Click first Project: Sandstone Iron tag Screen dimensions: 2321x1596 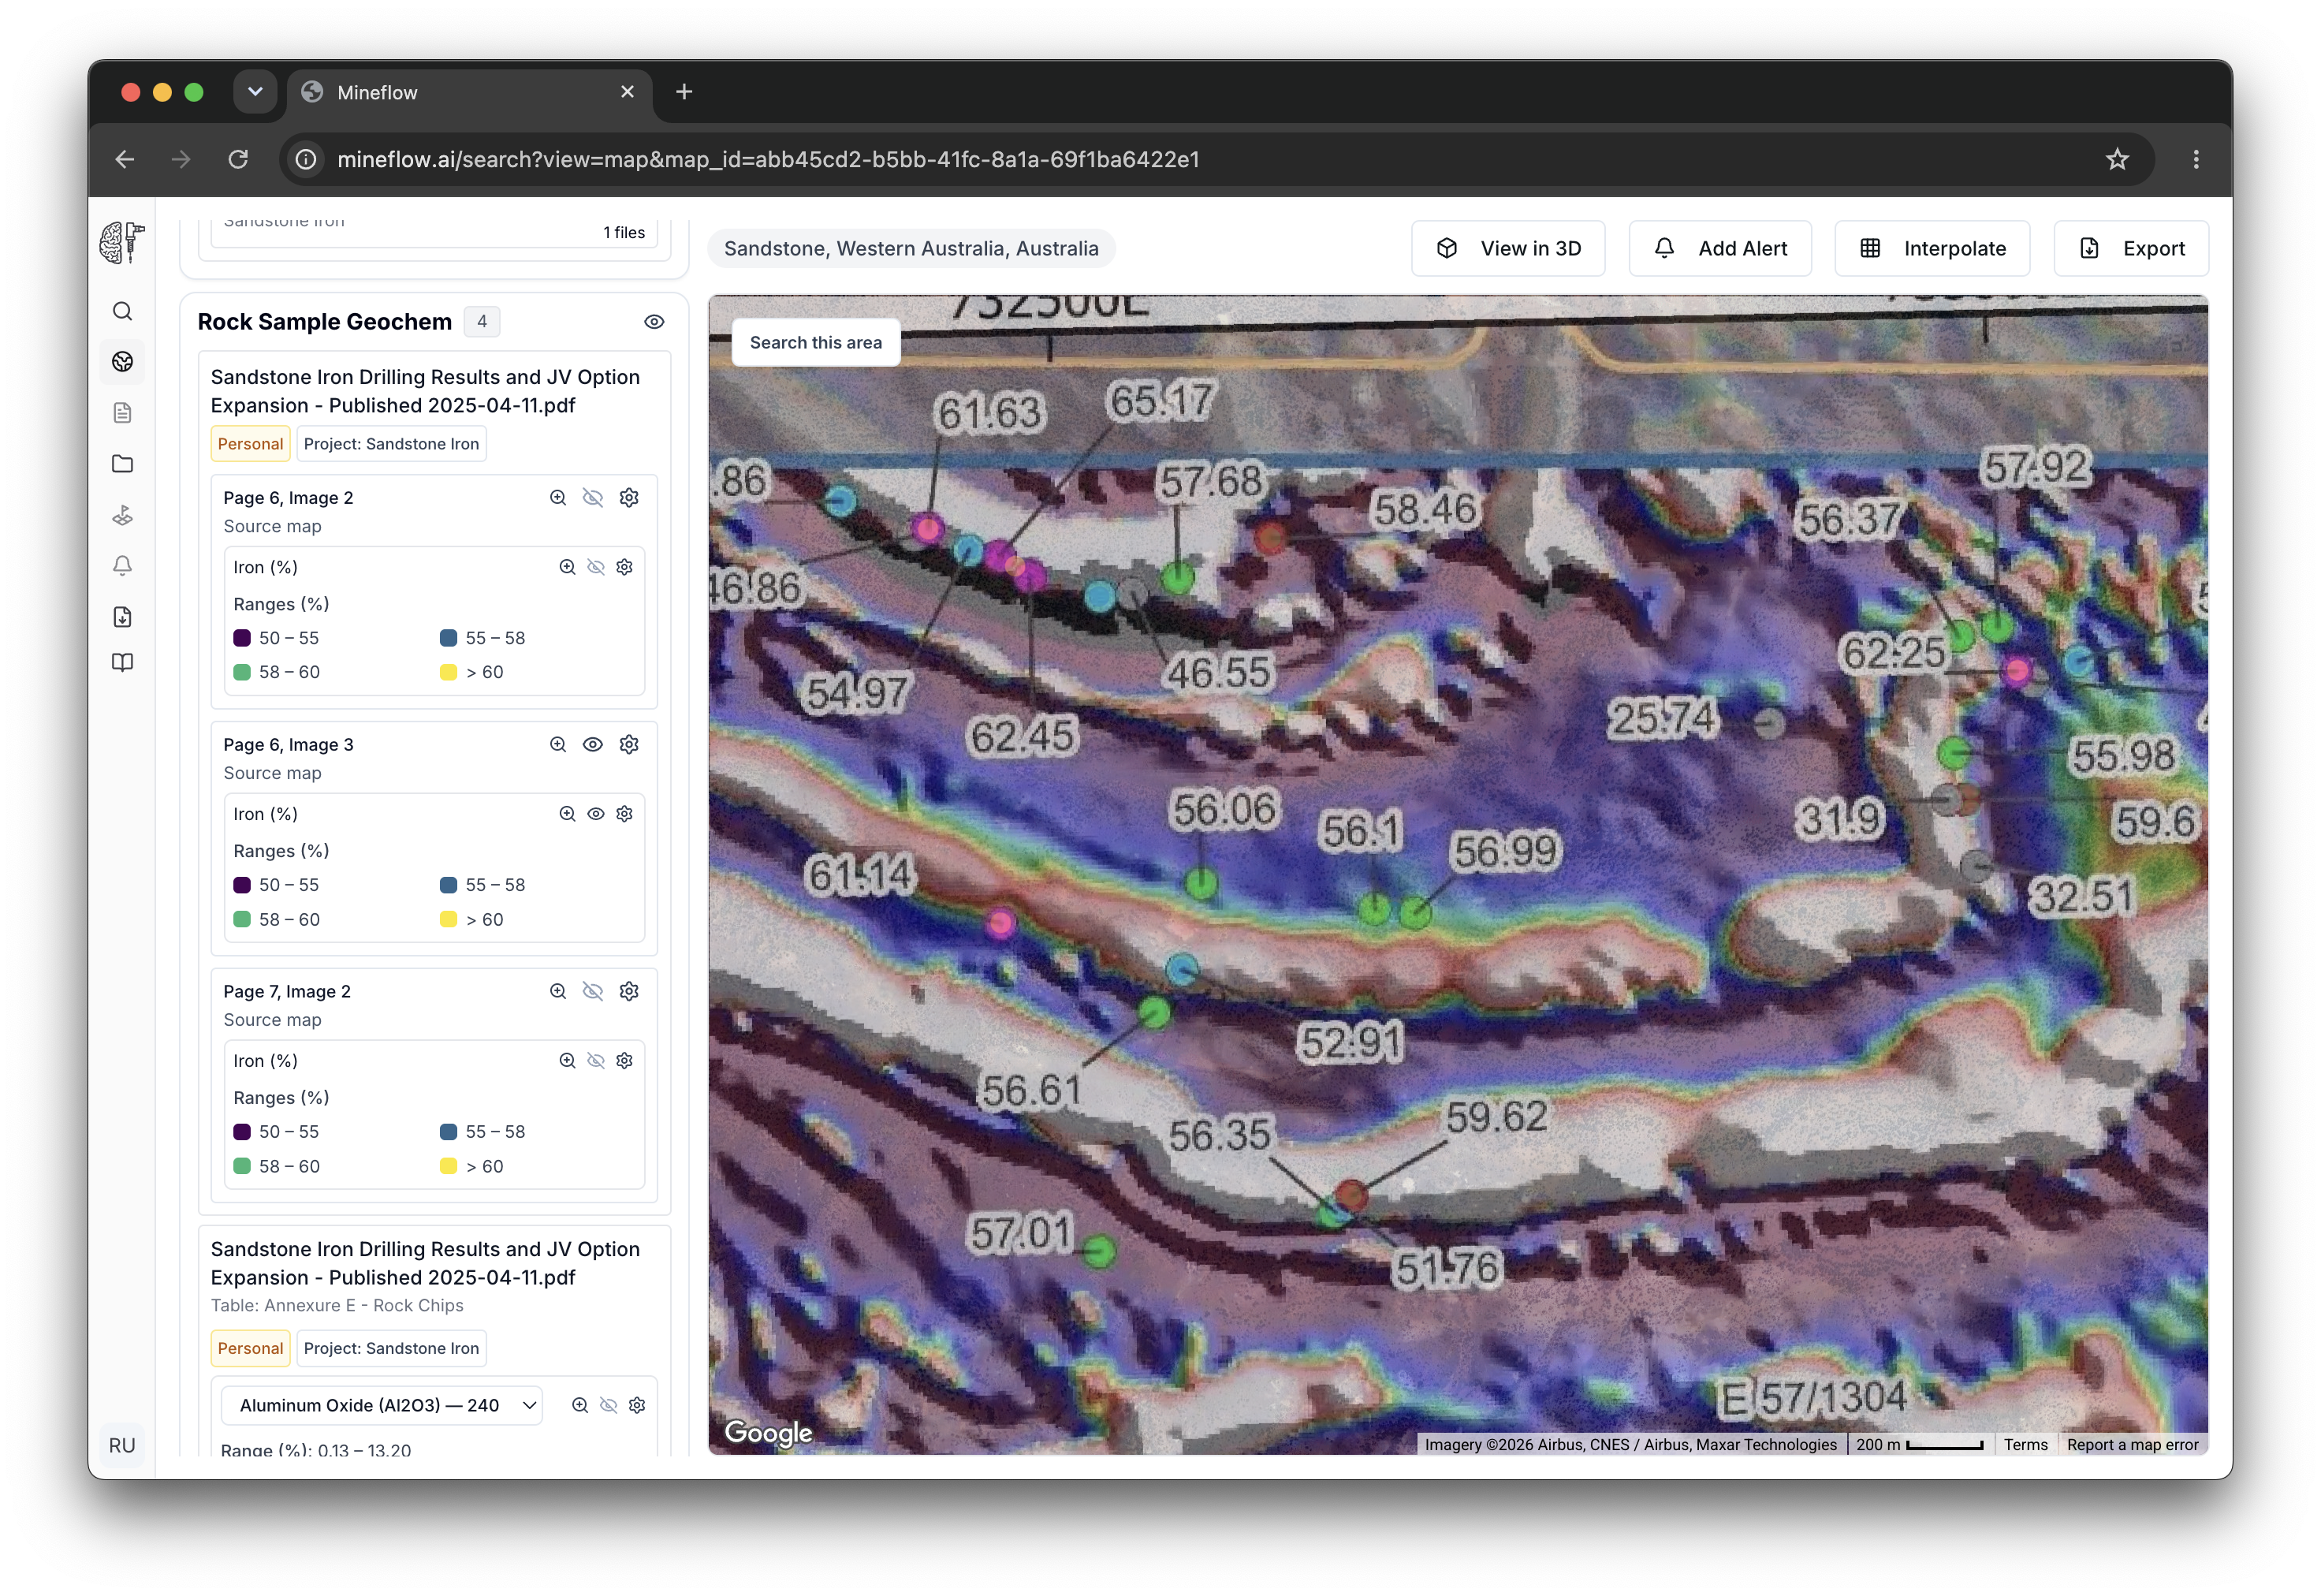pyautogui.click(x=391, y=445)
